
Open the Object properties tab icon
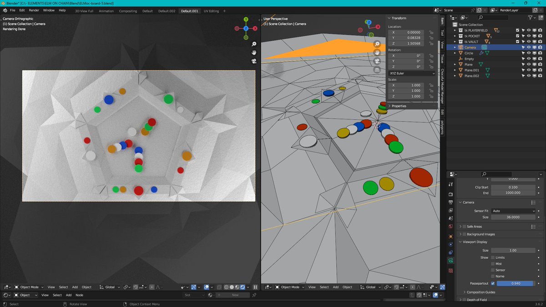point(451,237)
